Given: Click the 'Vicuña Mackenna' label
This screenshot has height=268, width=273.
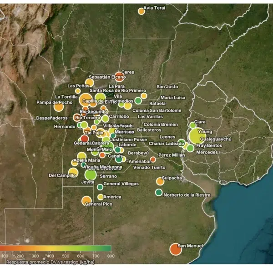Looking at the screenshot, I should pos(103,167).
